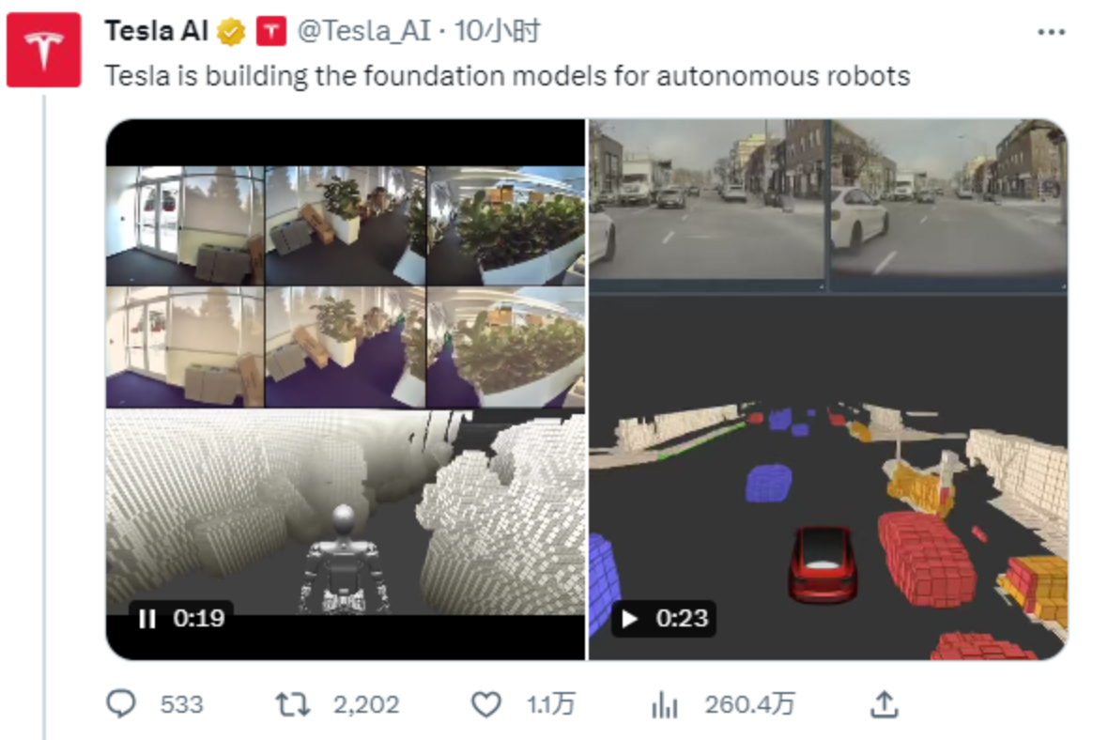Open the view analytics bar chart icon
Image resolution: width=1093 pixels, height=740 pixels.
click(664, 704)
